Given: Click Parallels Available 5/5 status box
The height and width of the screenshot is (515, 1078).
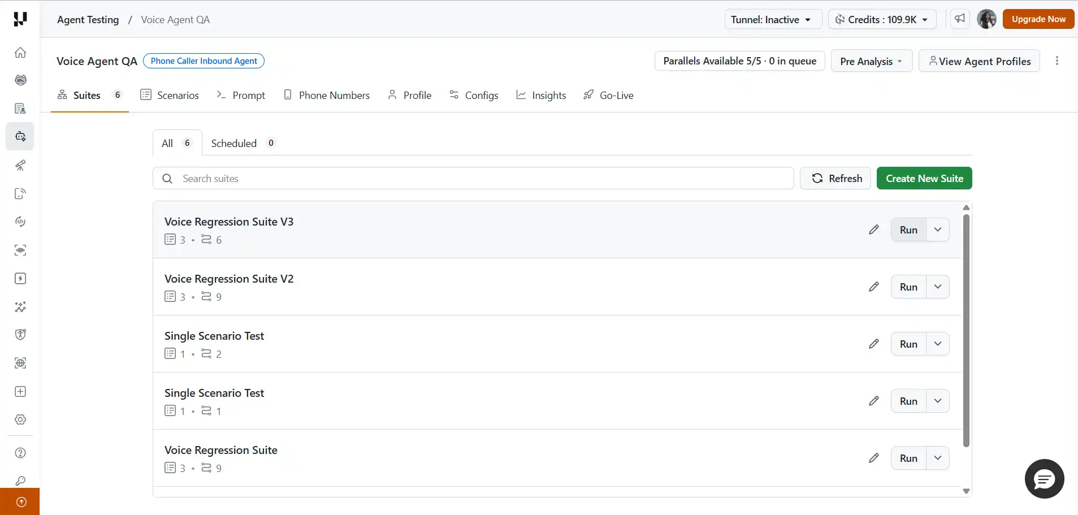Looking at the screenshot, I should pyautogui.click(x=739, y=61).
